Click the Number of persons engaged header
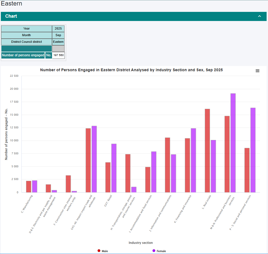 click(x=23, y=55)
